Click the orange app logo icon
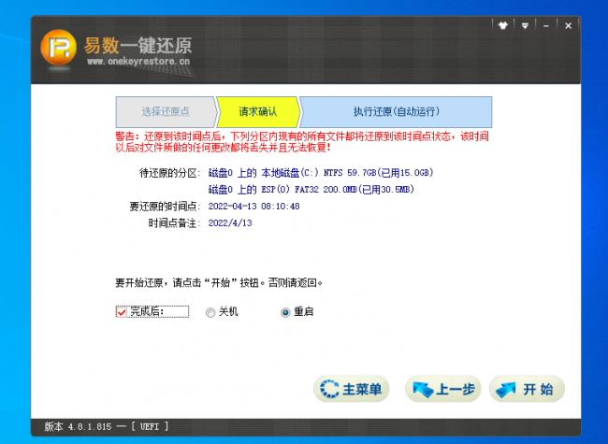Image resolution: width=608 pixels, height=444 pixels. pyautogui.click(x=59, y=48)
